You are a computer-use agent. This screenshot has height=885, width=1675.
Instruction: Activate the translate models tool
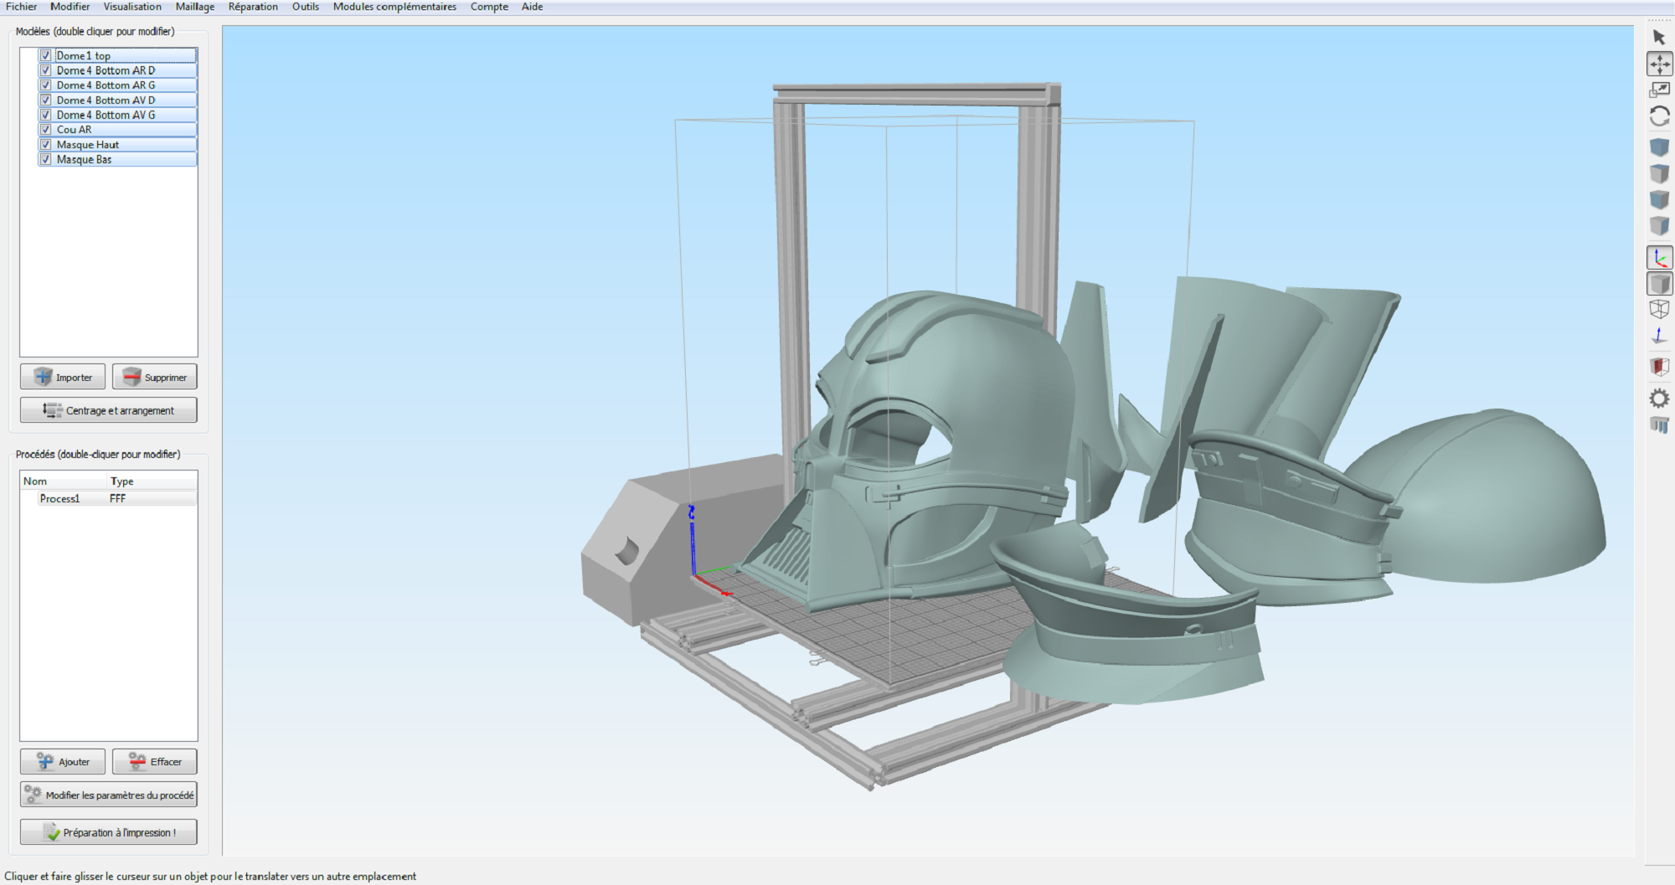[x=1659, y=64]
